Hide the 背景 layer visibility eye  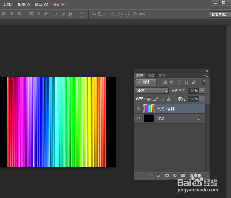pos(138,118)
